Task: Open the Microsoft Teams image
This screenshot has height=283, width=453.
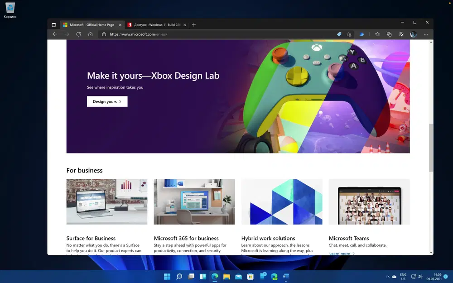Action: (x=369, y=201)
